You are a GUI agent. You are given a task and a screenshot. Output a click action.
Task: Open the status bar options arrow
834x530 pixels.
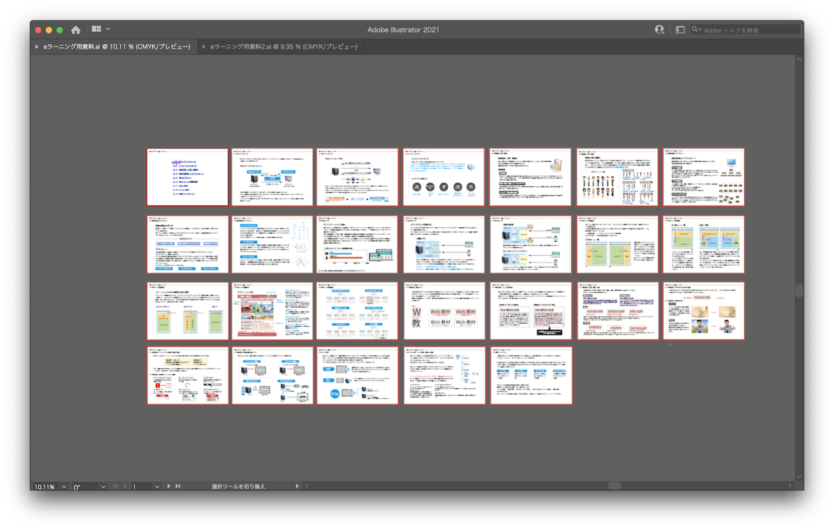[297, 486]
